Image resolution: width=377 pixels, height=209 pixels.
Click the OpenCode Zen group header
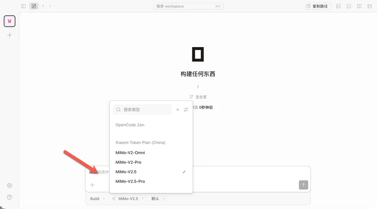[130, 125]
